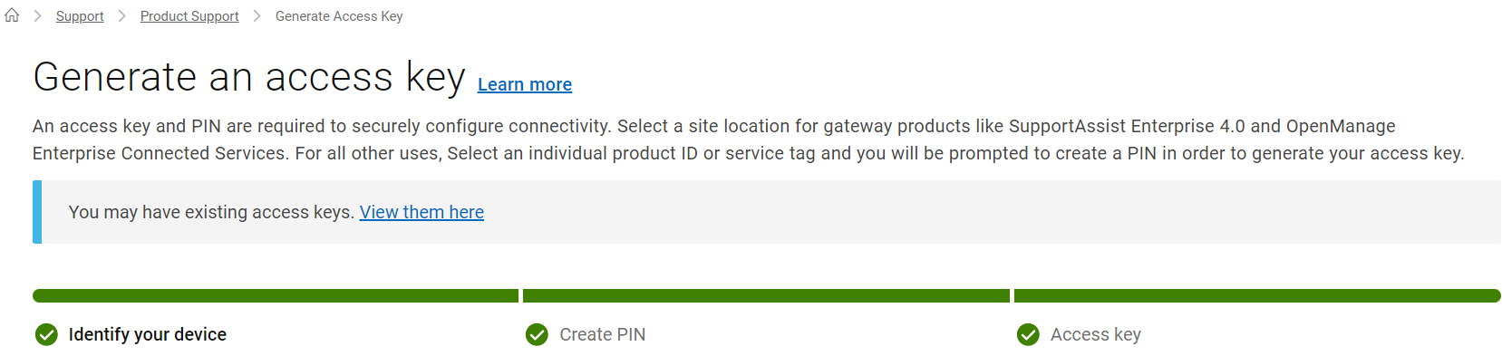Click the first green progress bar segment
Image resolution: width=1502 pixels, height=356 pixels.
[276, 296]
